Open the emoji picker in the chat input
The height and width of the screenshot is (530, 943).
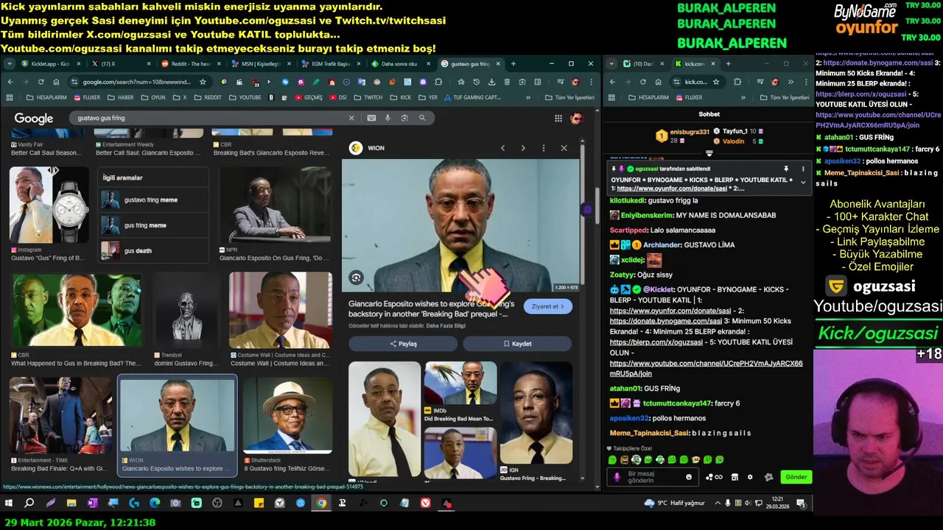pos(689,477)
